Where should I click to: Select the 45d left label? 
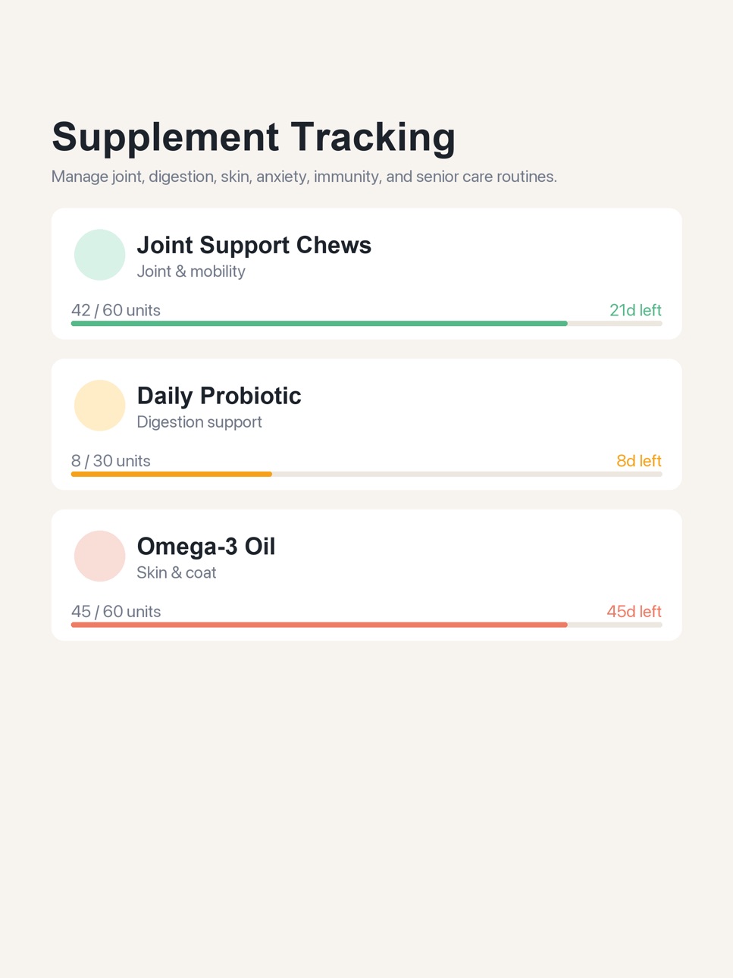pyautogui.click(x=634, y=612)
